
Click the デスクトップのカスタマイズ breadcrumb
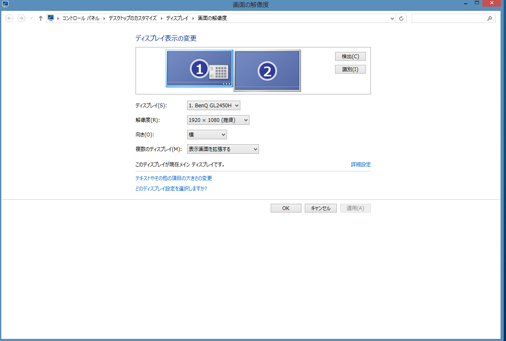pos(133,18)
